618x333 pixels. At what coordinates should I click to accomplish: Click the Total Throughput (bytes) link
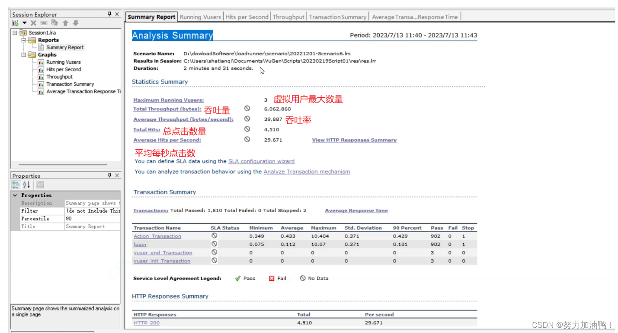pyautogui.click(x=167, y=109)
